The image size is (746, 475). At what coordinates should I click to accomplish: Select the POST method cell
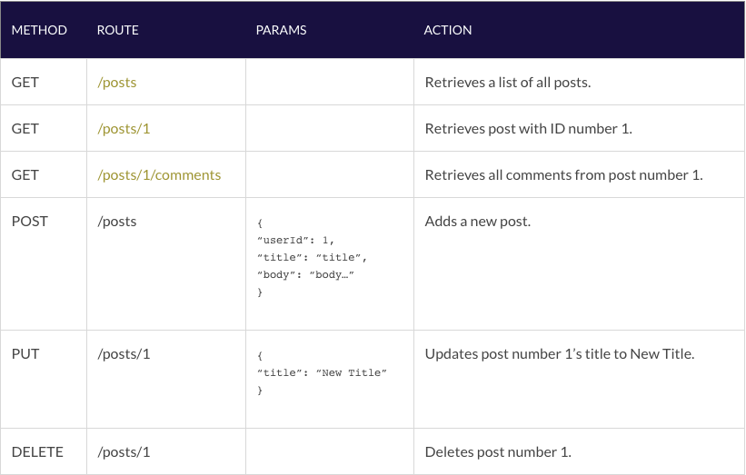tap(30, 222)
